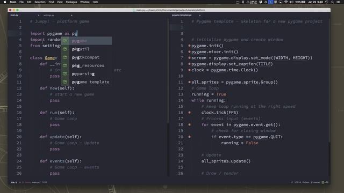Click the LF line ending selector
This screenshot has width=344, height=193.
click(291, 182)
